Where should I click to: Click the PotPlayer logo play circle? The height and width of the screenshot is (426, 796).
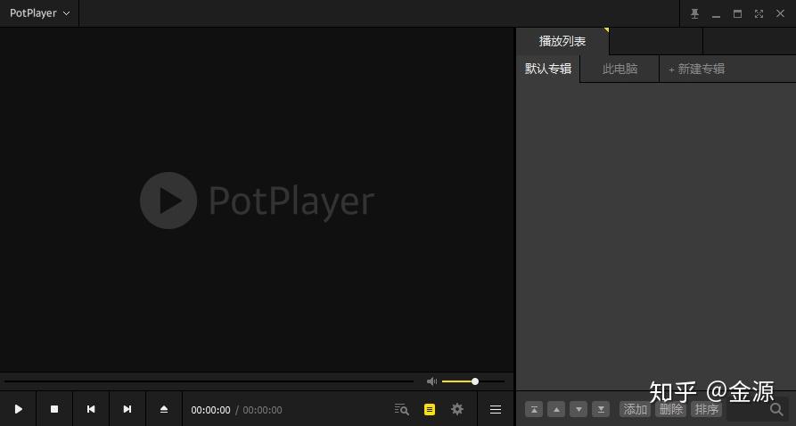168,201
